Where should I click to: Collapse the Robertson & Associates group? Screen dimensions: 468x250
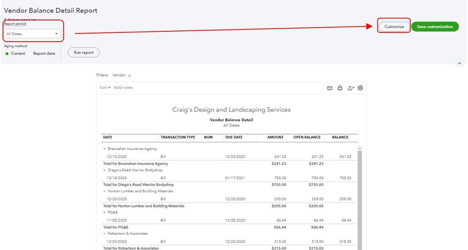pos(104,234)
